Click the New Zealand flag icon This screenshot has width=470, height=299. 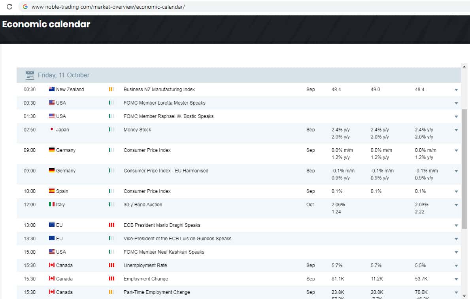[51, 90]
